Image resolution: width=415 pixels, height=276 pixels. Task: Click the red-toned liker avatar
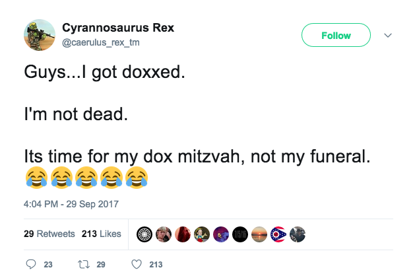pos(183,234)
